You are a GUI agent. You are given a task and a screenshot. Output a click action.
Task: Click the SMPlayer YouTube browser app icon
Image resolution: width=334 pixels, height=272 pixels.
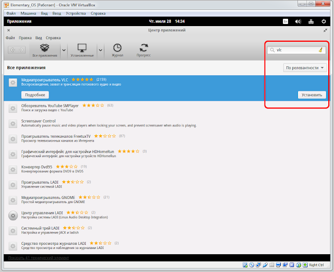pos(13,108)
